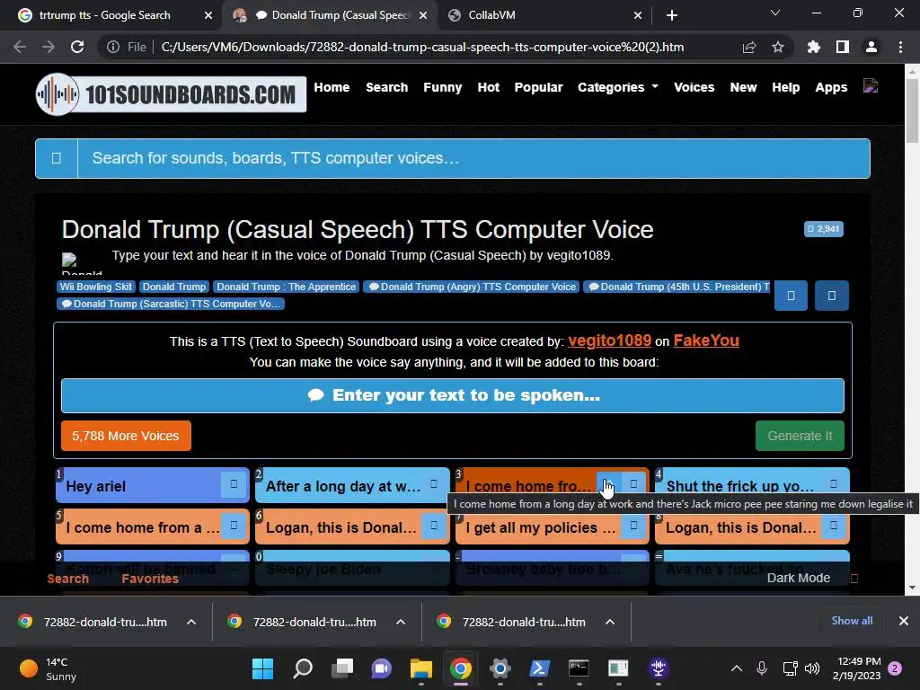Open notification badge in system tray
This screenshot has width=920, height=690.
895,668
